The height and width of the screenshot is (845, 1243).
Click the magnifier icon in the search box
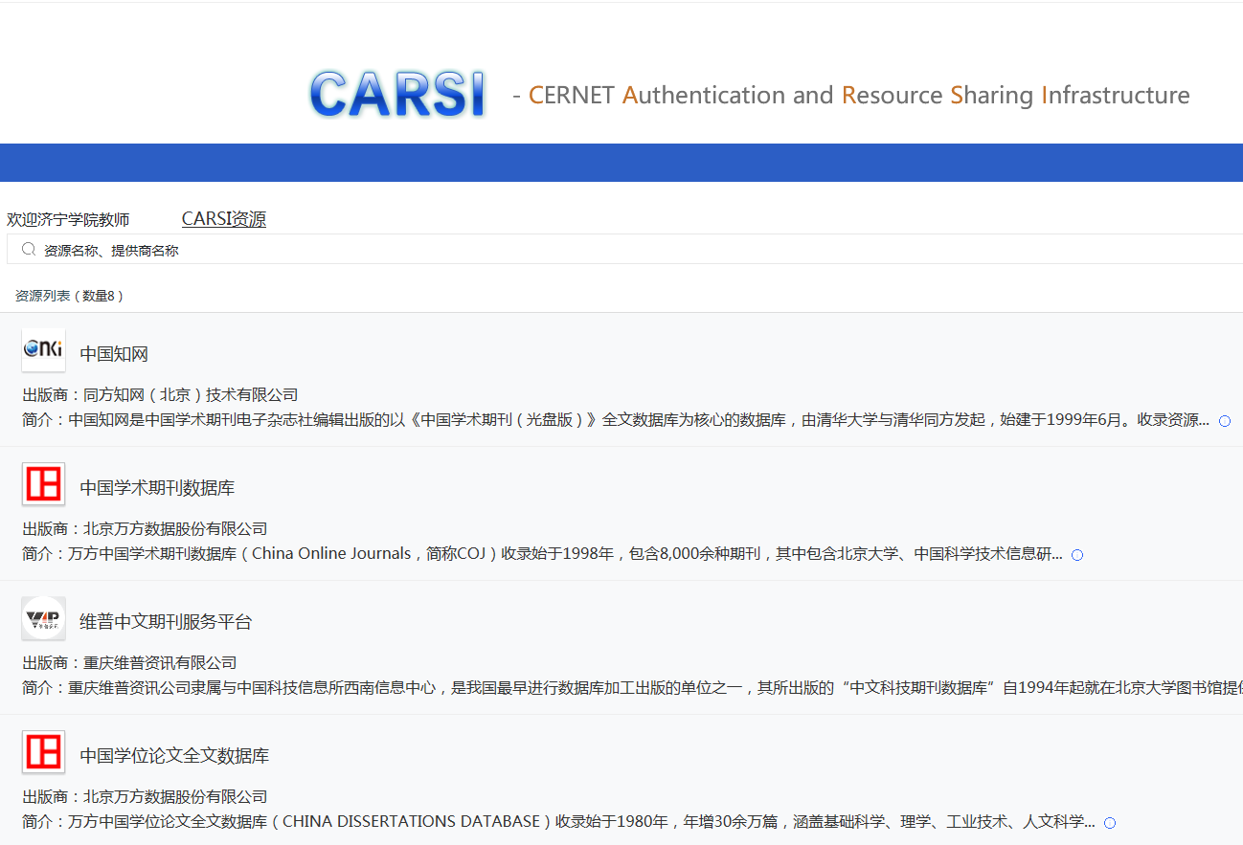[29, 250]
